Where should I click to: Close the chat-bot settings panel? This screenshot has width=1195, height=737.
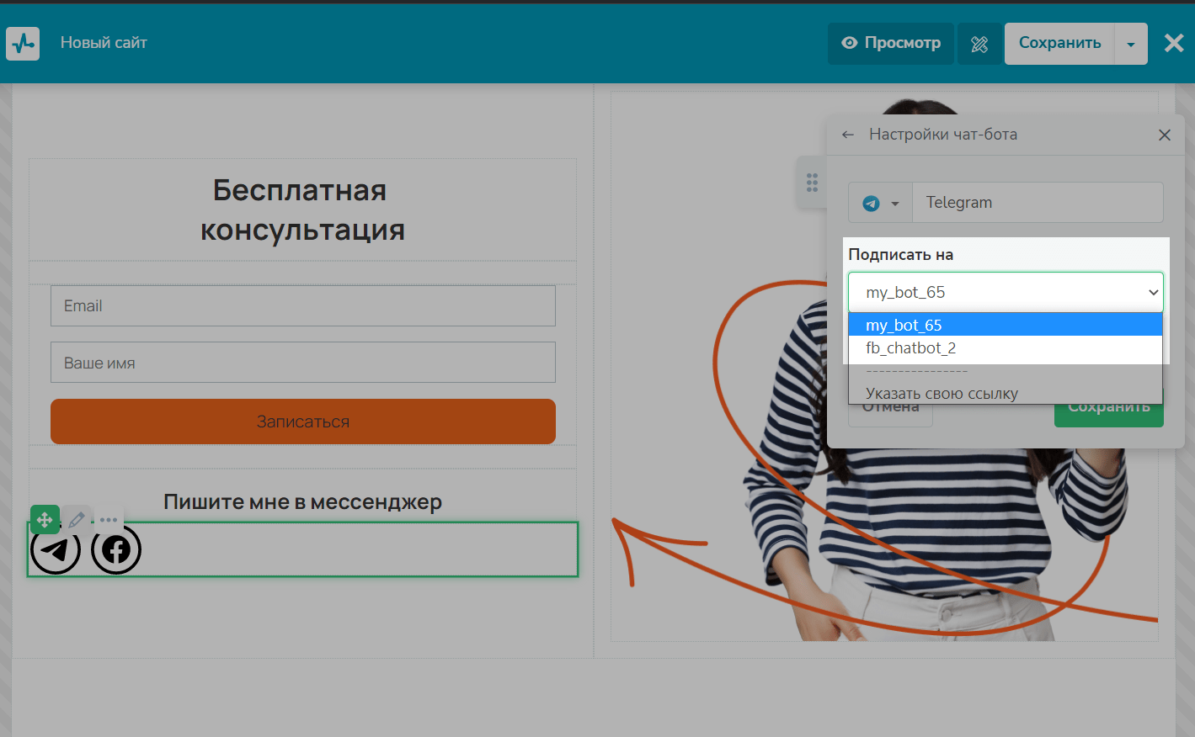[x=1165, y=135]
